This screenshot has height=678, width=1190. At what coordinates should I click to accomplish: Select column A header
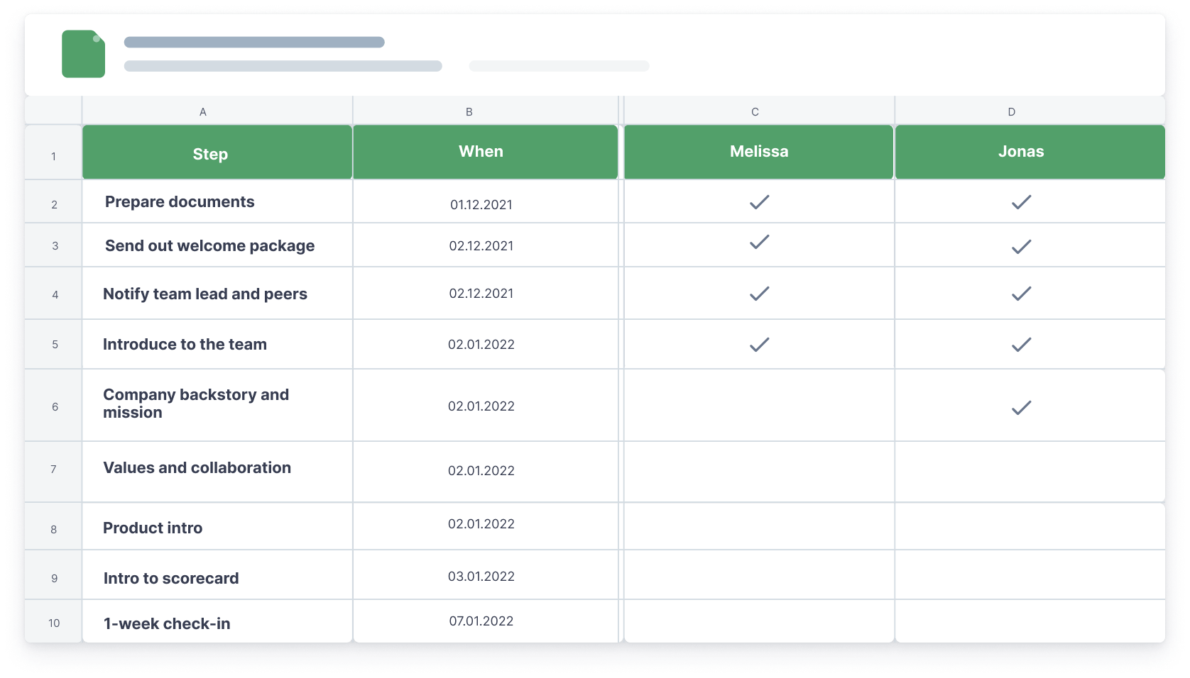pos(203,112)
